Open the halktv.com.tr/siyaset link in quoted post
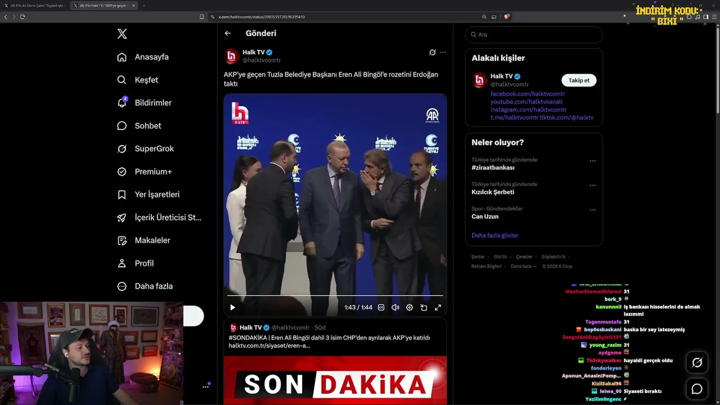Viewport: 720px width, 405px height. 269,345
